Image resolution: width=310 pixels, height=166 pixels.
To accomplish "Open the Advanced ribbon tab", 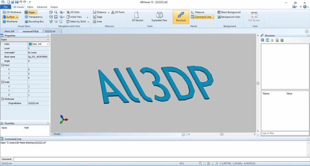I will pyautogui.click(x=42, y=7).
